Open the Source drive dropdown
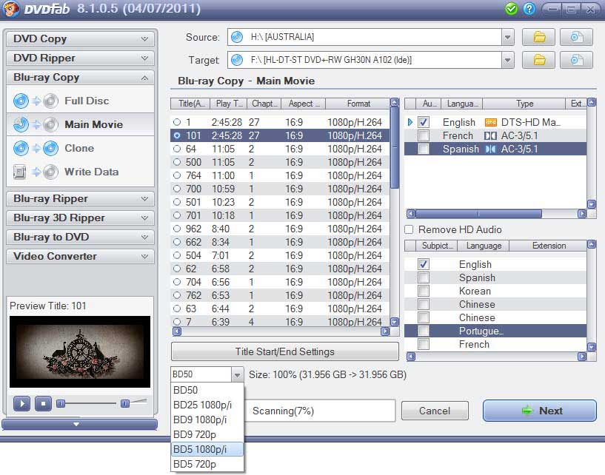This screenshot has width=605, height=475. (x=508, y=38)
